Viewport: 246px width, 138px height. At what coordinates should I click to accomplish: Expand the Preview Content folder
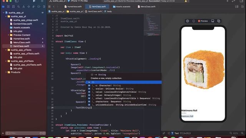click(8, 35)
